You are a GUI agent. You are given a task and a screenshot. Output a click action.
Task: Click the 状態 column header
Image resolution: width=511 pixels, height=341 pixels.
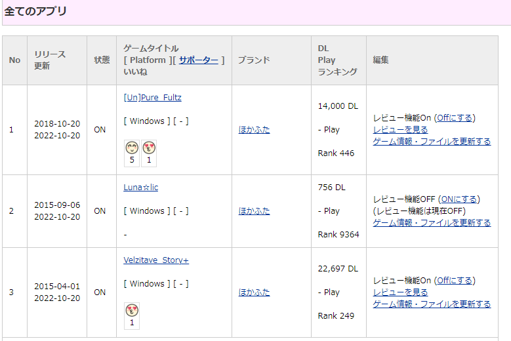tap(102, 60)
